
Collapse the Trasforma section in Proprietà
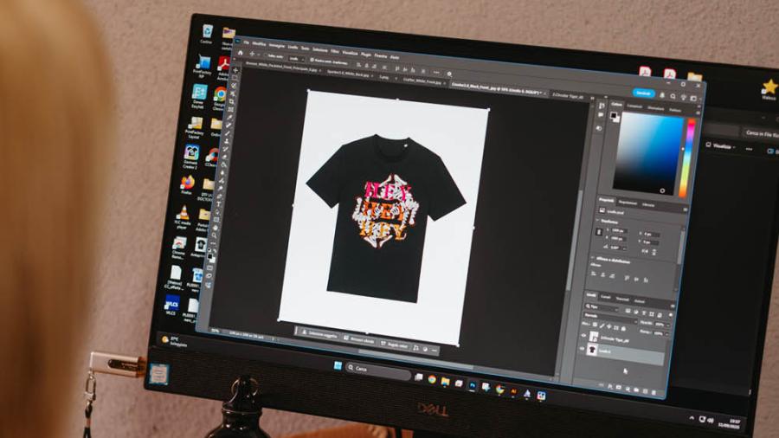(x=597, y=220)
